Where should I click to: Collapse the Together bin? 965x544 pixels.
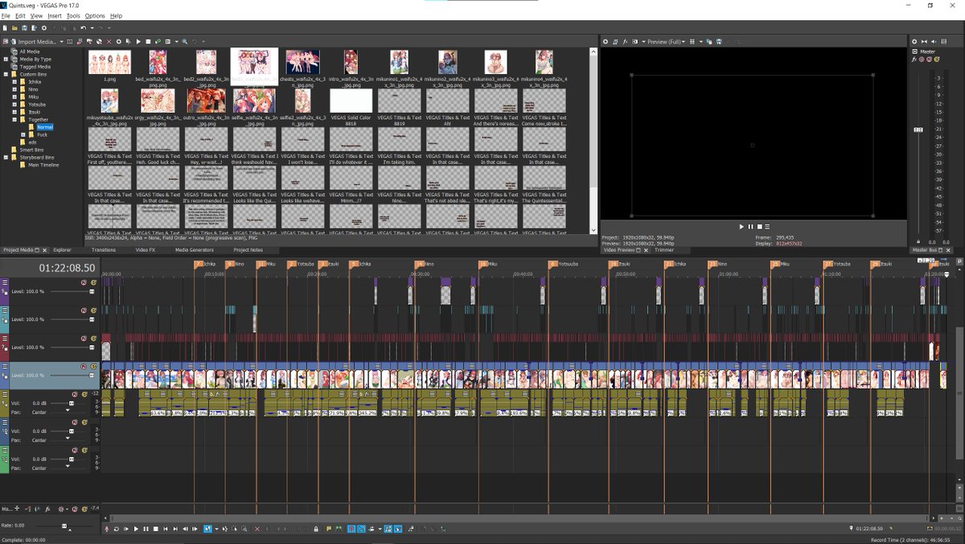click(14, 119)
